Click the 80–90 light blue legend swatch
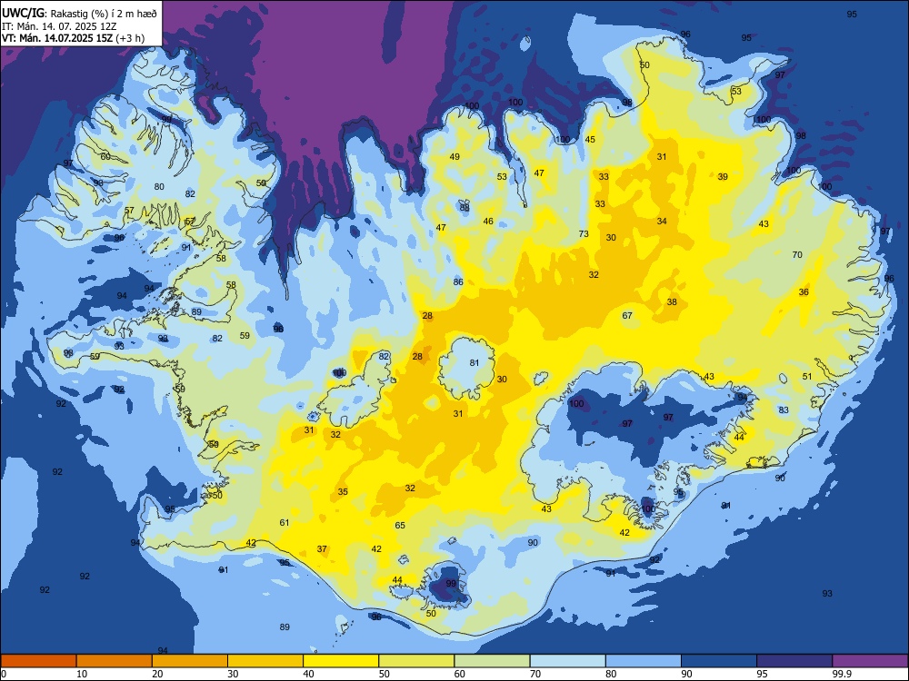The width and height of the screenshot is (909, 681). point(644,661)
